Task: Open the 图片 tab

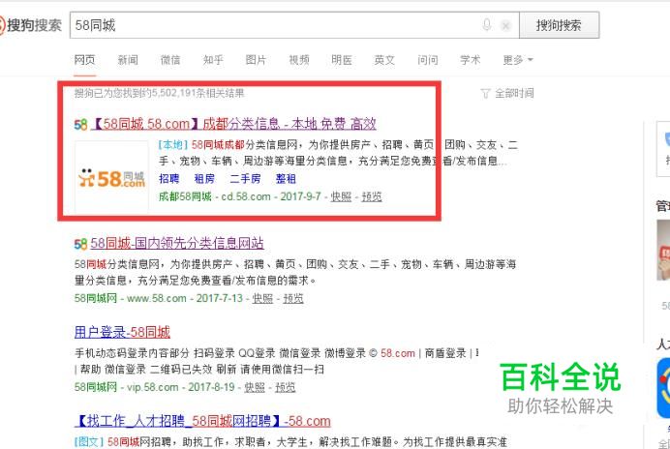Action: tap(256, 60)
